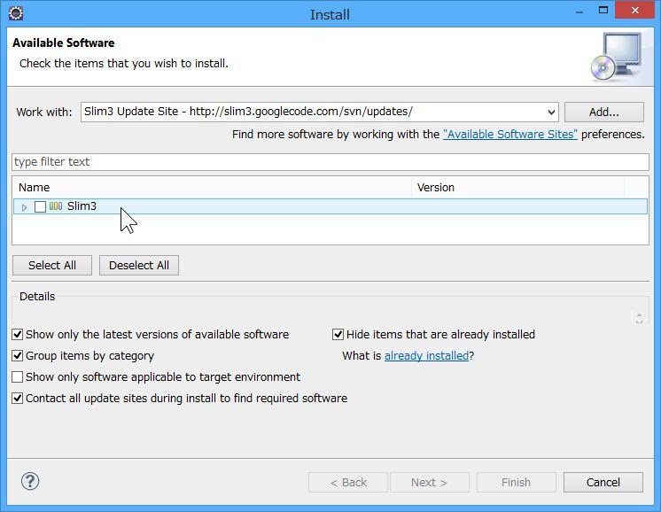
Task: Uncheck Group items by category
Action: coord(18,356)
